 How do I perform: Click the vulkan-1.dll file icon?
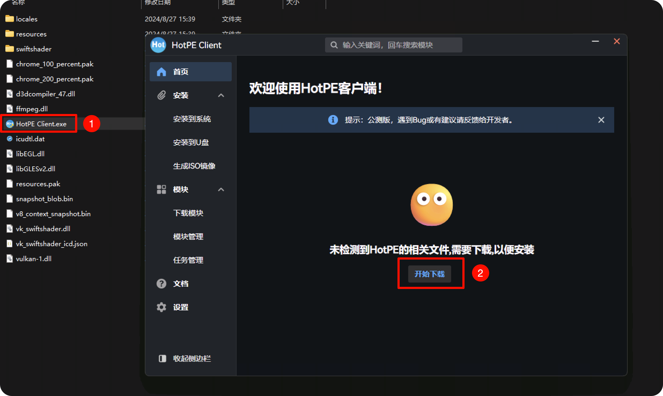tap(10, 258)
